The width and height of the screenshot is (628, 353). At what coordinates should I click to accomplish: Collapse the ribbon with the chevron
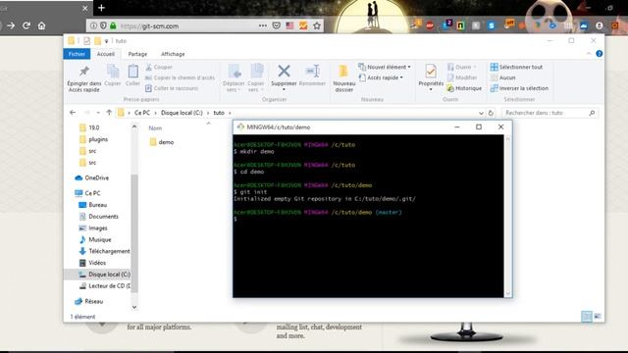pos(589,54)
